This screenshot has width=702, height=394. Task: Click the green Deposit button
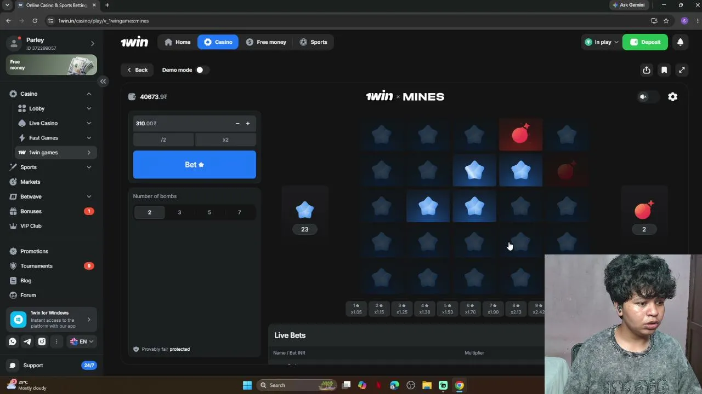(645, 42)
